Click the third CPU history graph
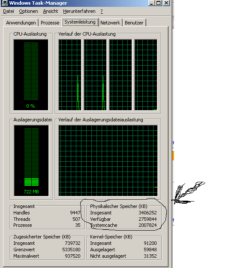This screenshot has height=268, width=229. click(x=121, y=75)
